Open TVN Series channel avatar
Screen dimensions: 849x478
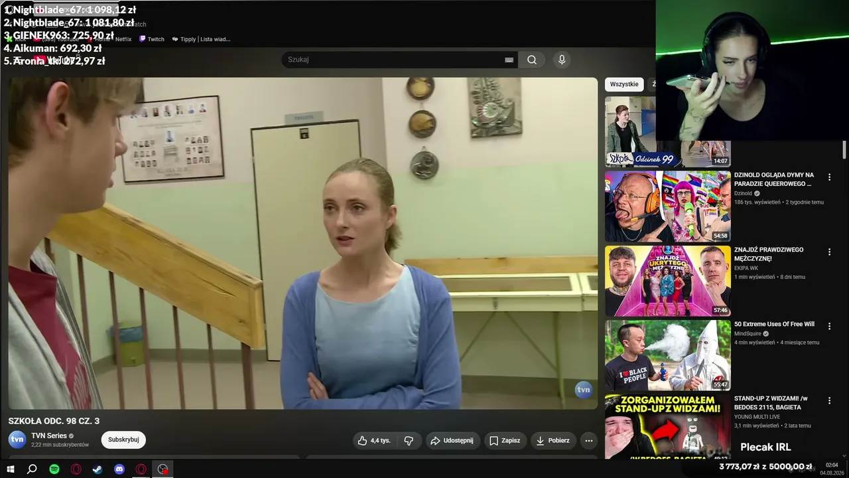tap(17, 439)
